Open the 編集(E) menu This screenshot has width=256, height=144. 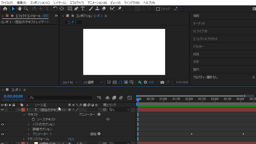[x=22, y=3]
